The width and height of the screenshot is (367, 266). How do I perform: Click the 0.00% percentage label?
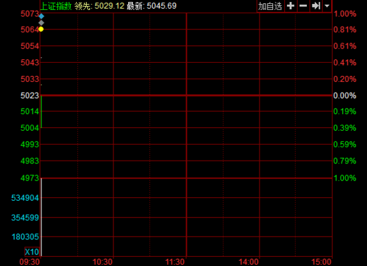pos(344,95)
